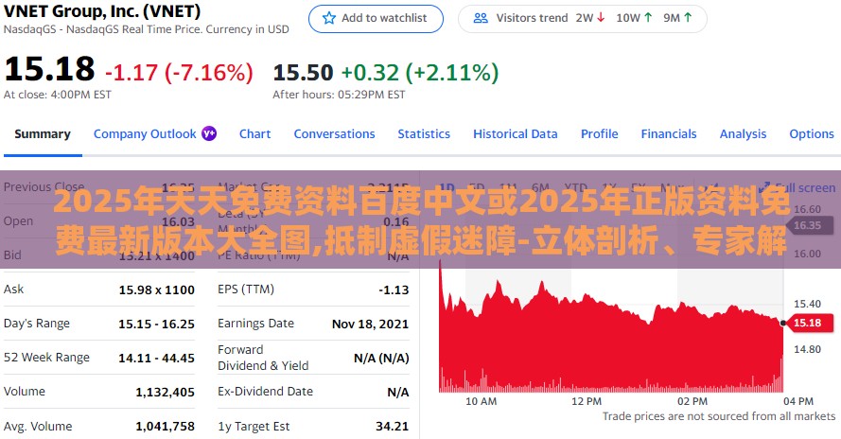Click the Day's Range value 15.15 - 16.25
841x439 pixels.
[x=157, y=325]
